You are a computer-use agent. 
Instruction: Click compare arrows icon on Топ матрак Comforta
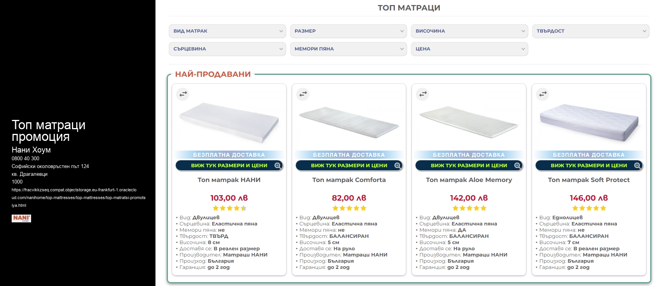tap(303, 94)
